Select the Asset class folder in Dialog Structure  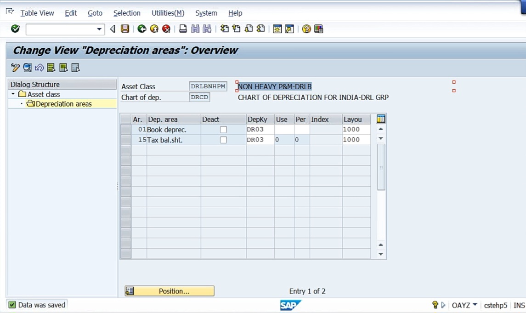coord(40,94)
